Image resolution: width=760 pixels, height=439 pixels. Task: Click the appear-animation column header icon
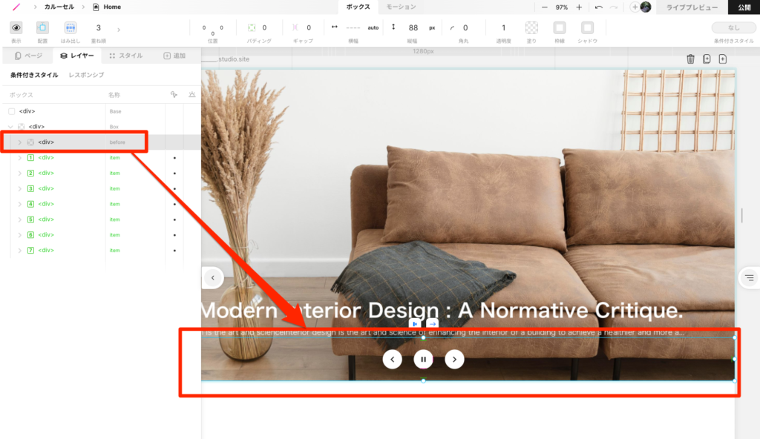click(192, 94)
